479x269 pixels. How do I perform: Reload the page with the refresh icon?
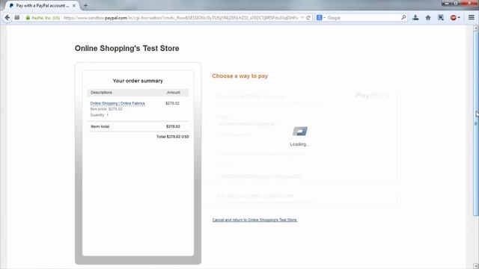click(x=308, y=18)
